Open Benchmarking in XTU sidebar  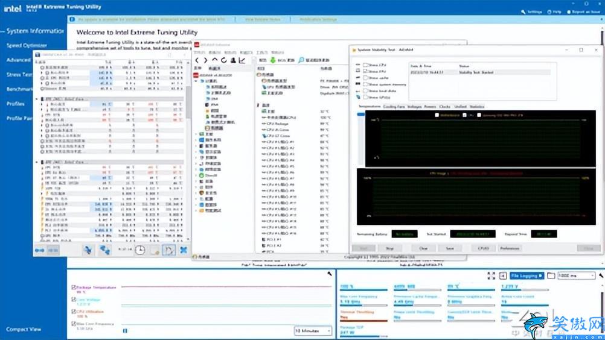(x=19, y=89)
